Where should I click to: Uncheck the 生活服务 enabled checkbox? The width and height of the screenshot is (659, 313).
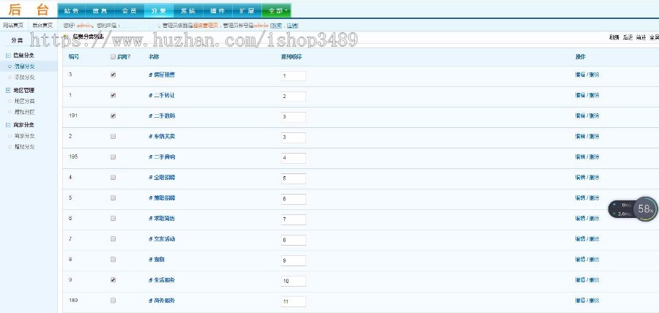tap(113, 280)
